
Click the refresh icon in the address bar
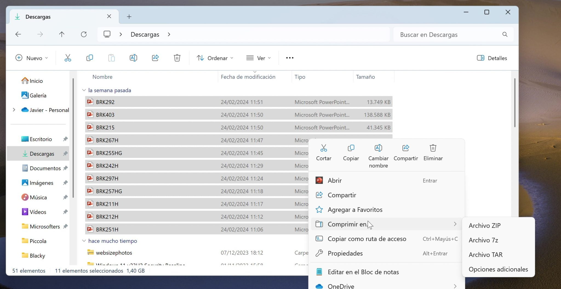pos(84,34)
